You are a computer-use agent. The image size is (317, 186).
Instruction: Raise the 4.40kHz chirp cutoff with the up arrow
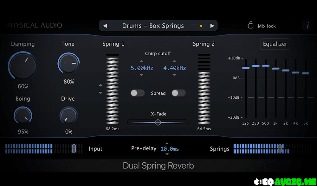pyautogui.click(x=174, y=61)
